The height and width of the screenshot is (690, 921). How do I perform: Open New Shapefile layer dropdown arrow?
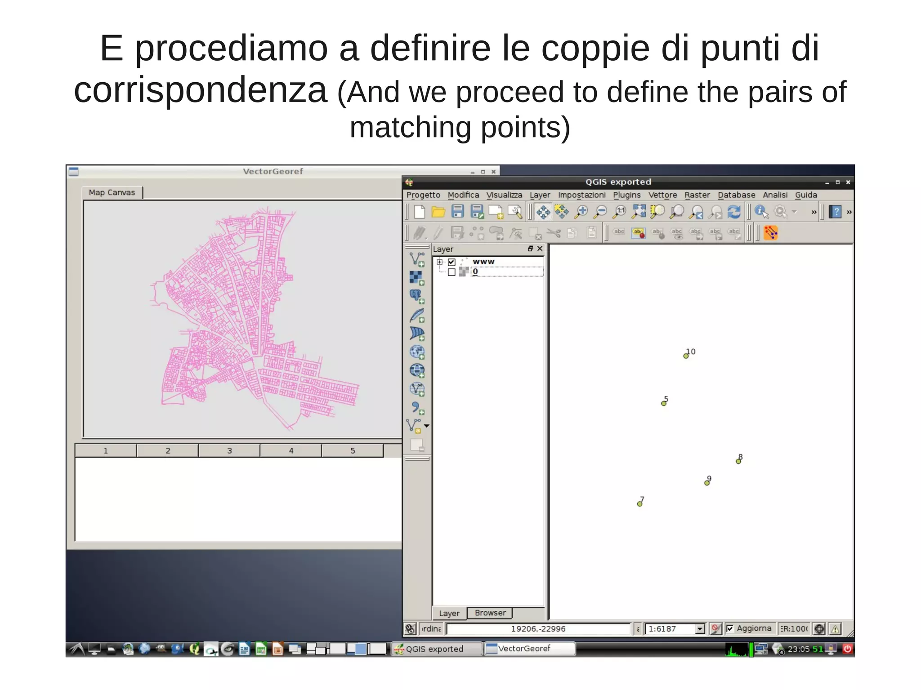point(427,425)
